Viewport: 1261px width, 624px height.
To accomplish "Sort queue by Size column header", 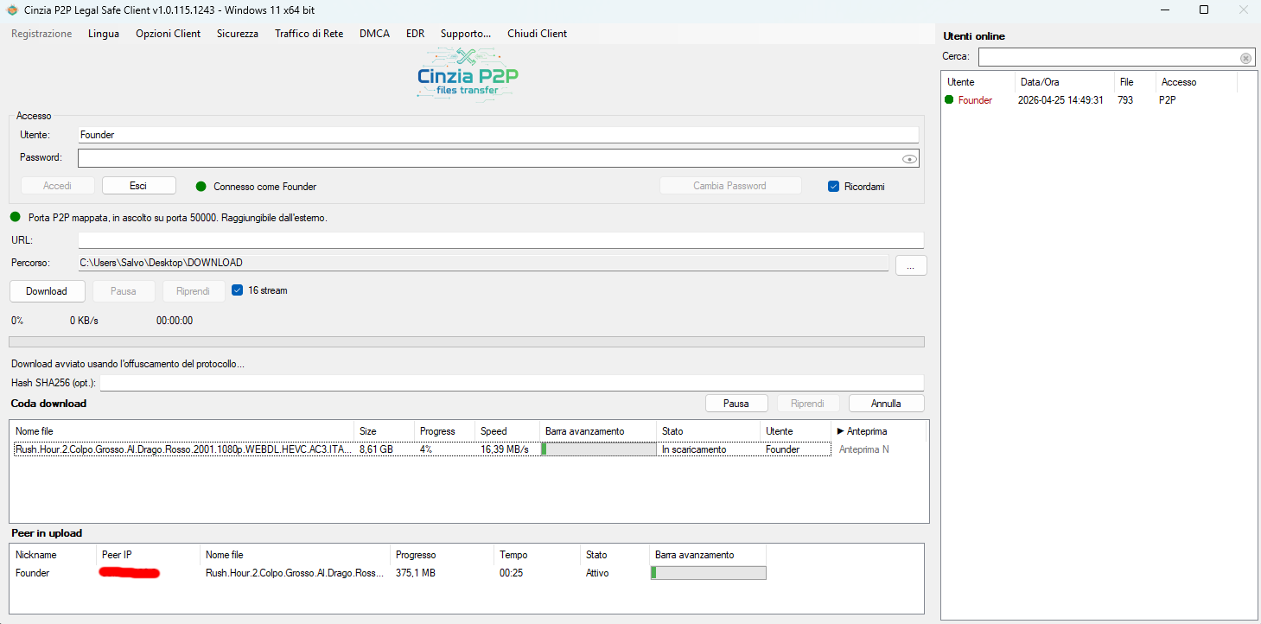I will tap(385, 431).
